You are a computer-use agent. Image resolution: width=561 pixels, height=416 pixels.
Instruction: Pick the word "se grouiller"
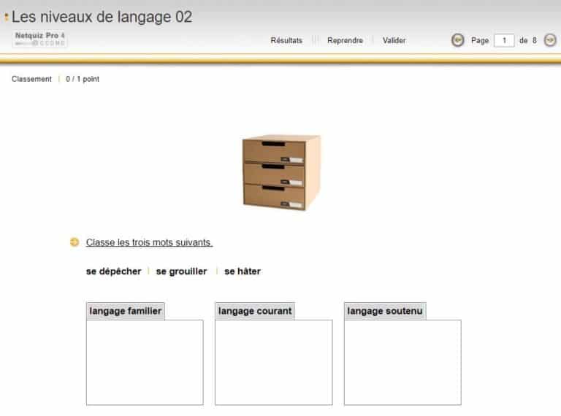point(182,271)
